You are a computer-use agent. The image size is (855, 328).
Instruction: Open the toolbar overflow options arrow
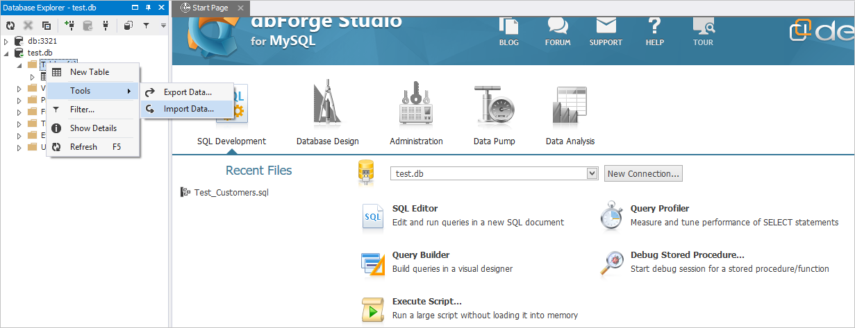coord(163,26)
